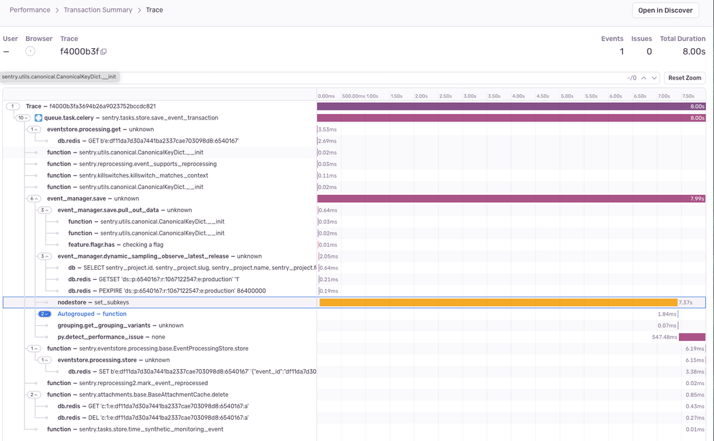Image resolution: width=714 pixels, height=441 pixels.
Task: Select time_synthetic_monitoring_event function row
Action: coord(354,429)
